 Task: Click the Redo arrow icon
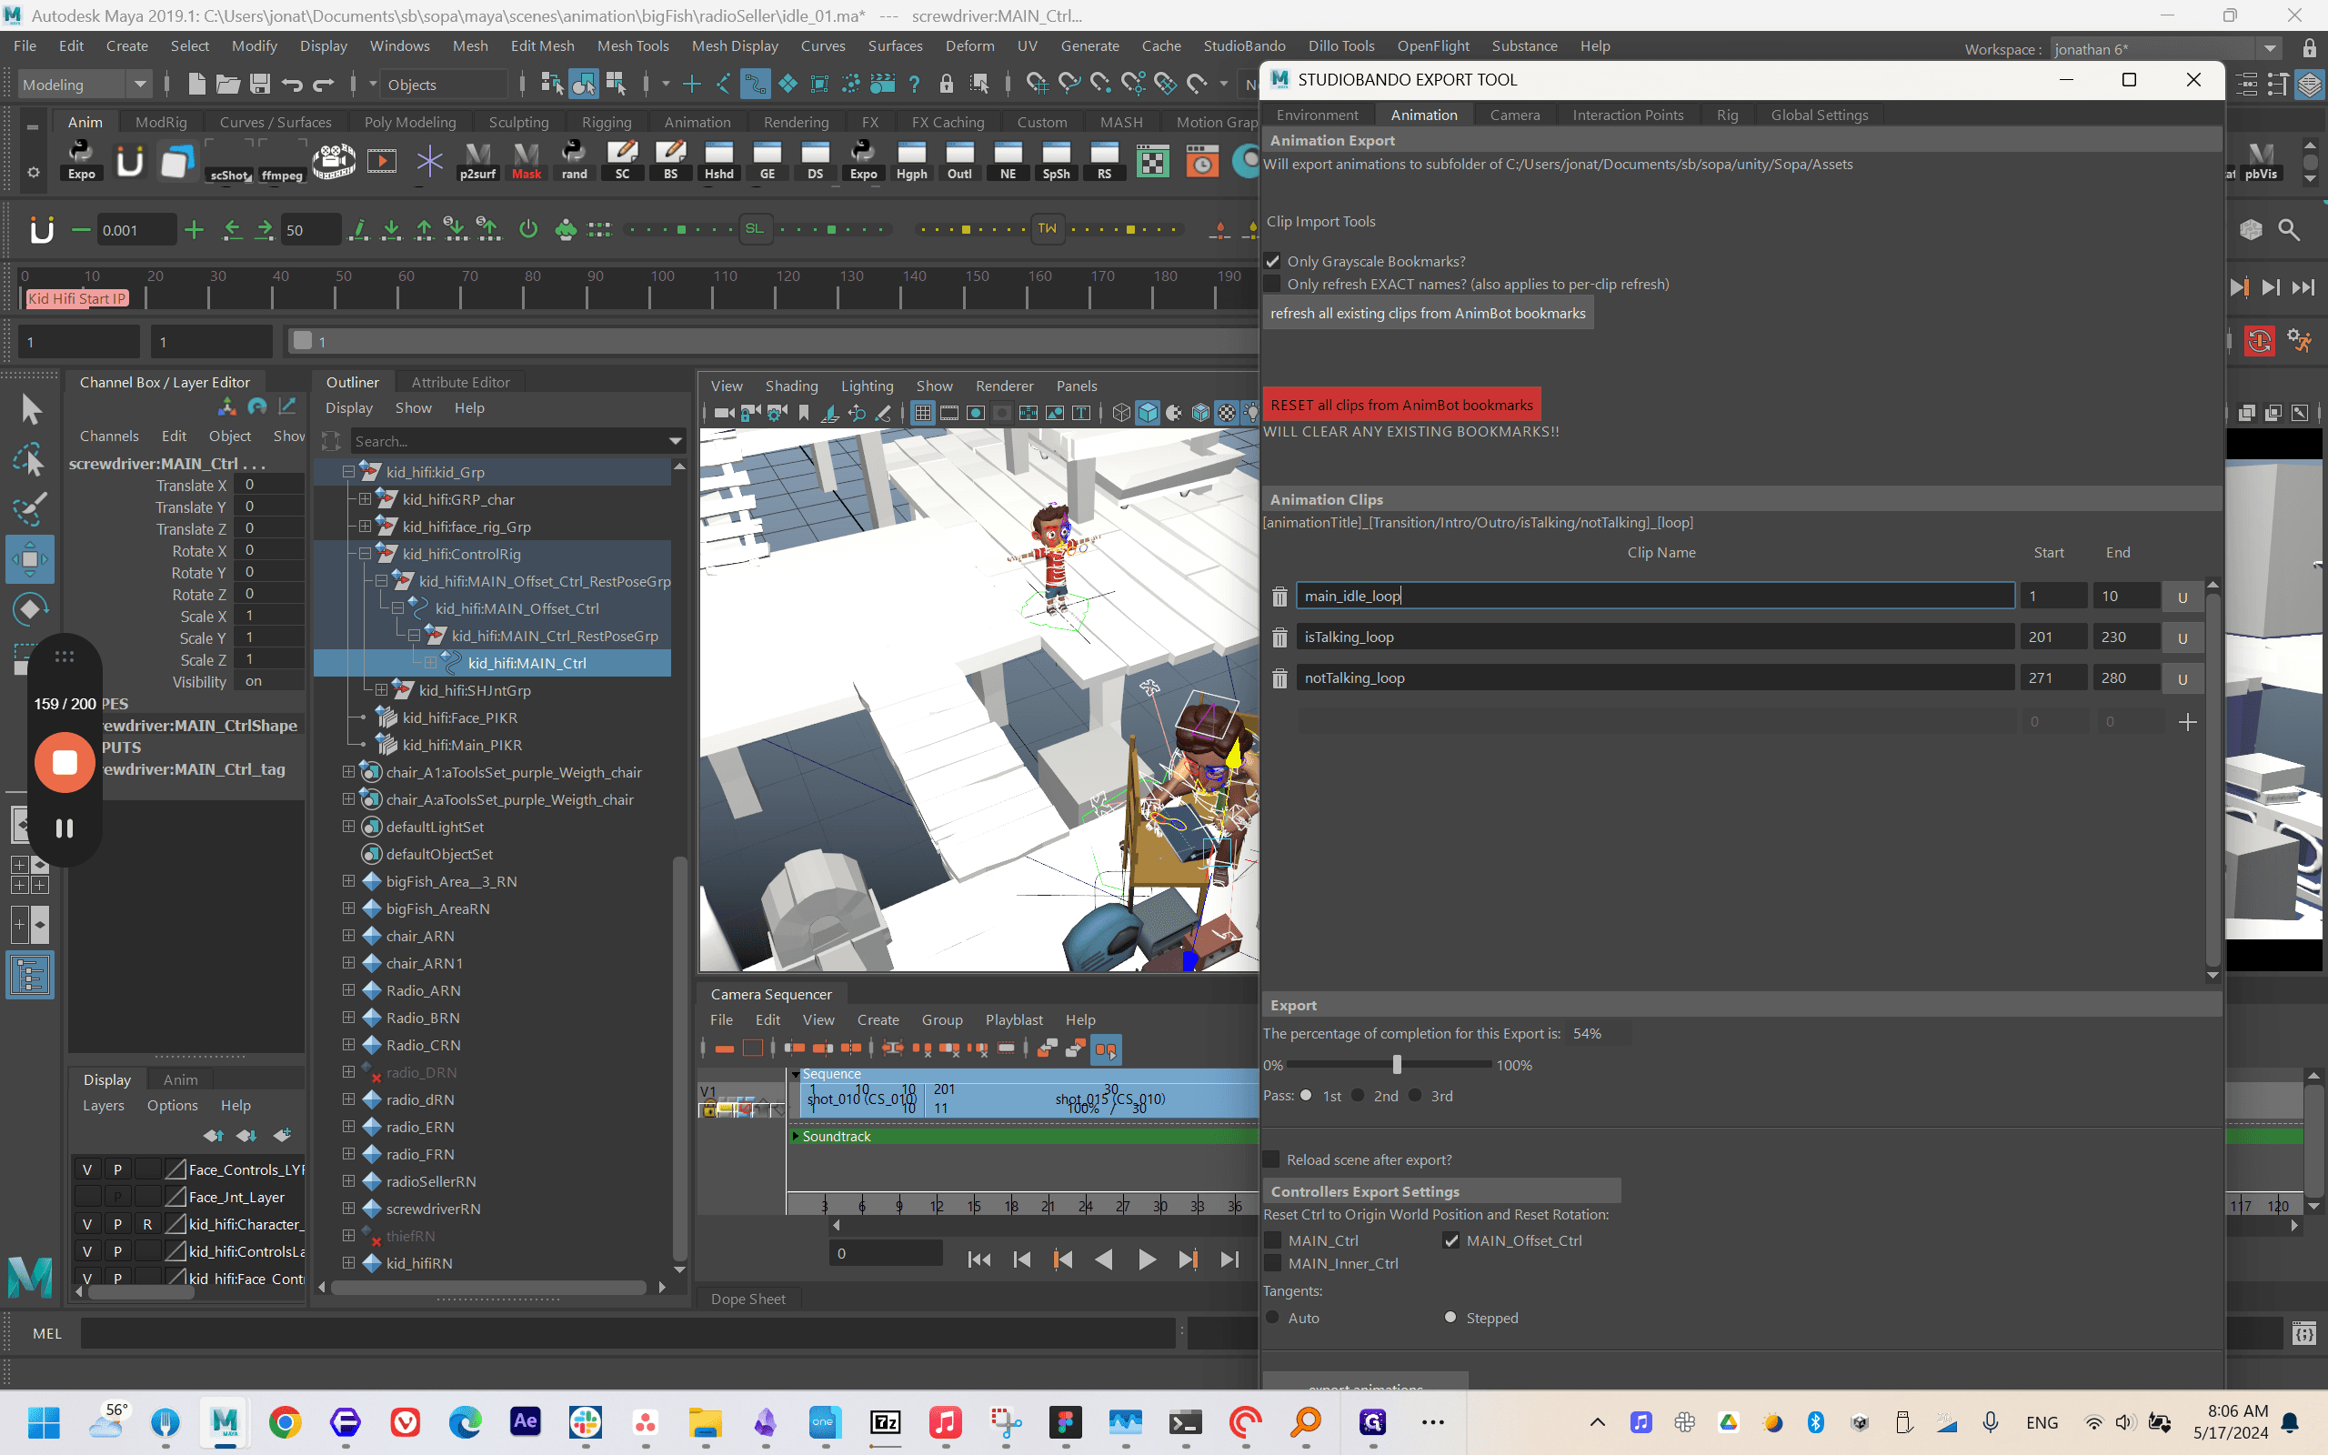pos(323,85)
